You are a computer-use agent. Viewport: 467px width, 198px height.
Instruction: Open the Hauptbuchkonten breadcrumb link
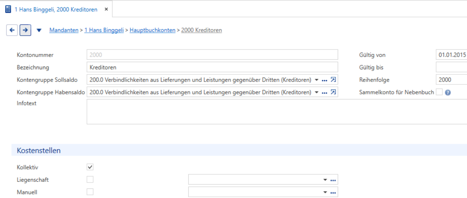click(x=152, y=30)
